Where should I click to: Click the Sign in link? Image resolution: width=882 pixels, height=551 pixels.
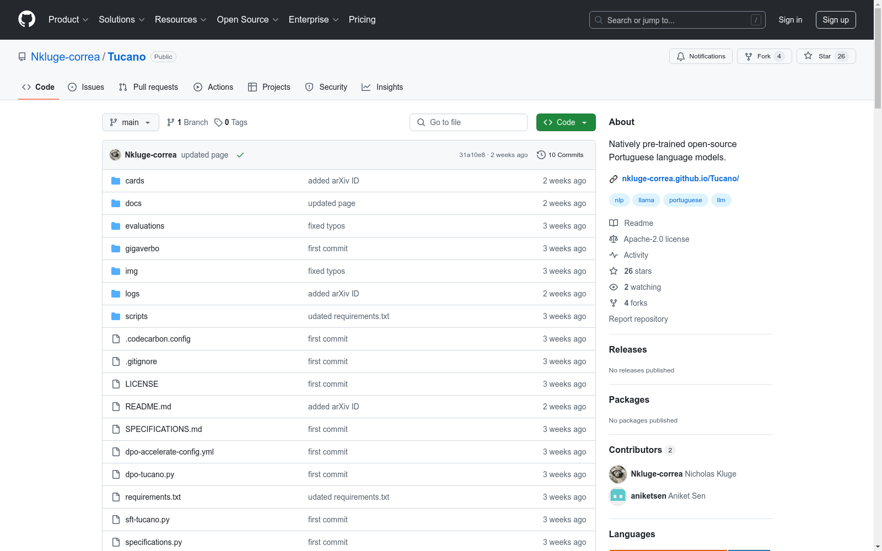pos(790,20)
